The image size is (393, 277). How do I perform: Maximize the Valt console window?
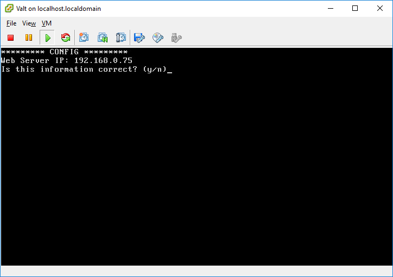click(355, 8)
